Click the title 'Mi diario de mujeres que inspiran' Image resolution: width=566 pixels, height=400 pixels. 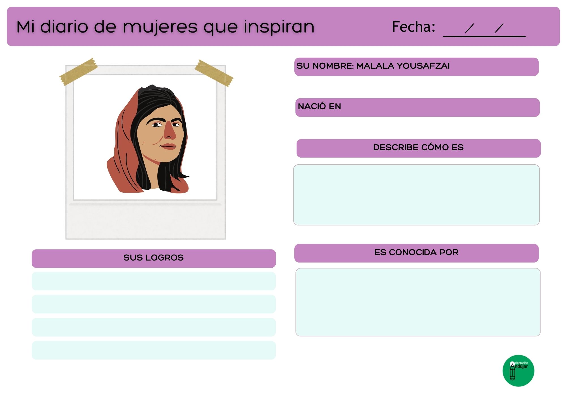pyautogui.click(x=165, y=27)
